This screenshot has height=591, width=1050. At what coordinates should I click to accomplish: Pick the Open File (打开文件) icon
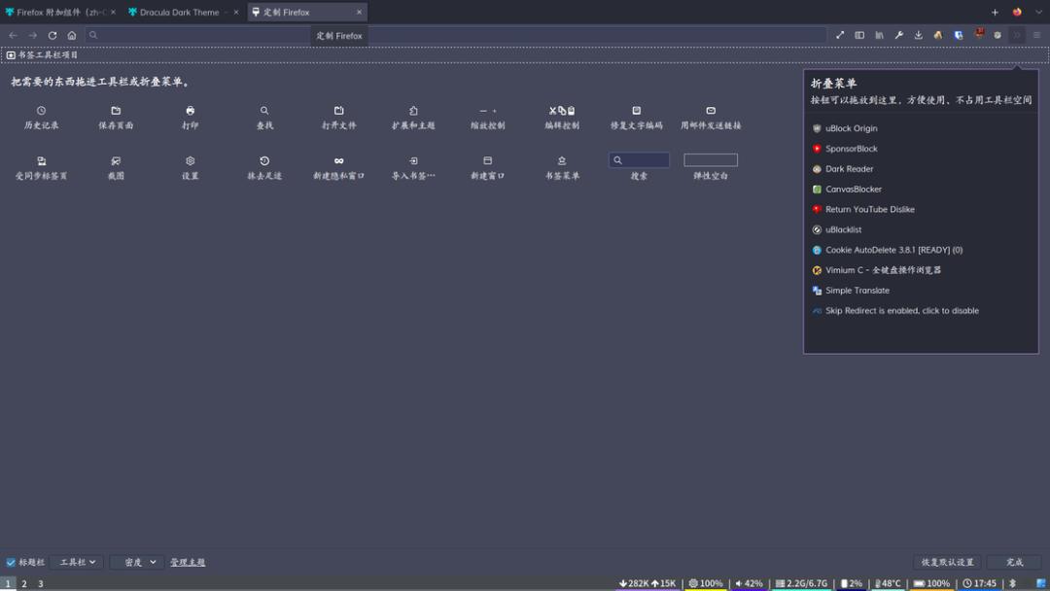pos(339,111)
